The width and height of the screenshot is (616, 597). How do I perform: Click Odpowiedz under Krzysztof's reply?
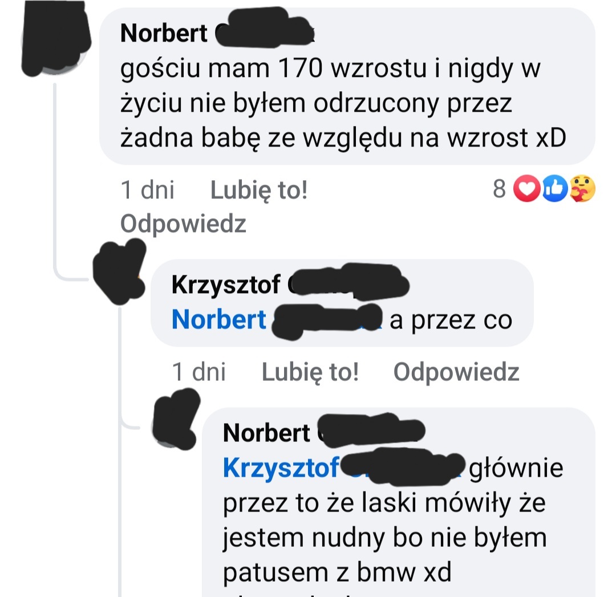coord(456,372)
